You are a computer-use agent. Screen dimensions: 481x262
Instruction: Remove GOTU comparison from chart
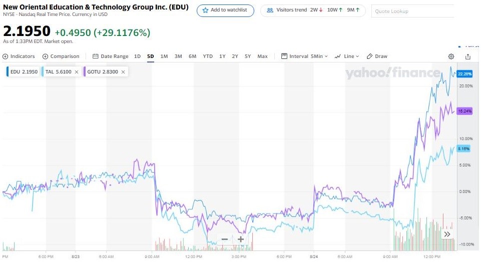coord(123,72)
